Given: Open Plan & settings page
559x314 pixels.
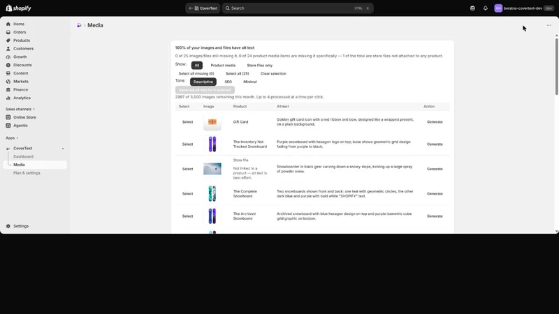Looking at the screenshot, I should tap(27, 172).
